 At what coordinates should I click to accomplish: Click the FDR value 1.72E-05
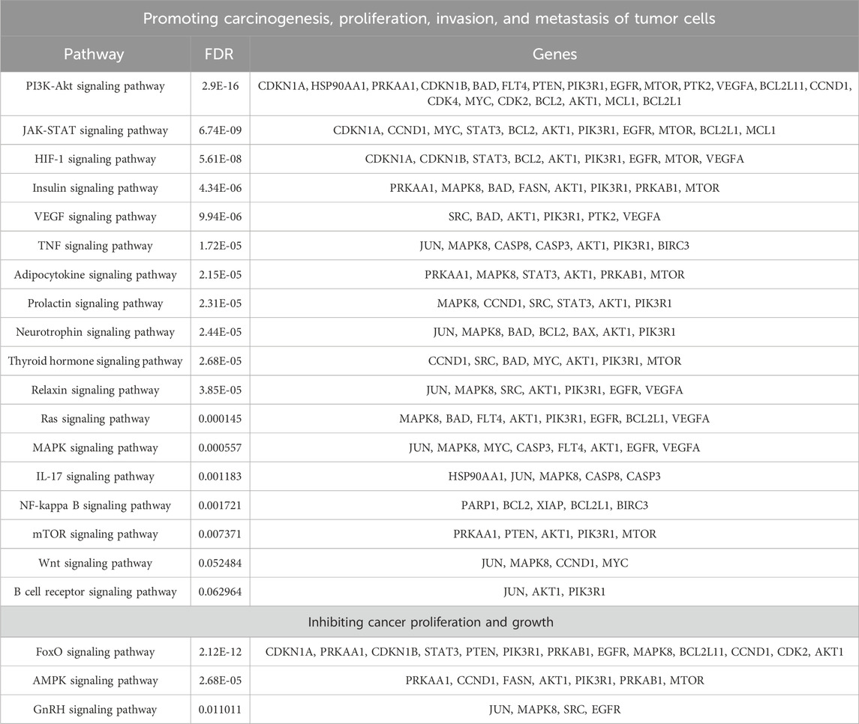point(221,246)
